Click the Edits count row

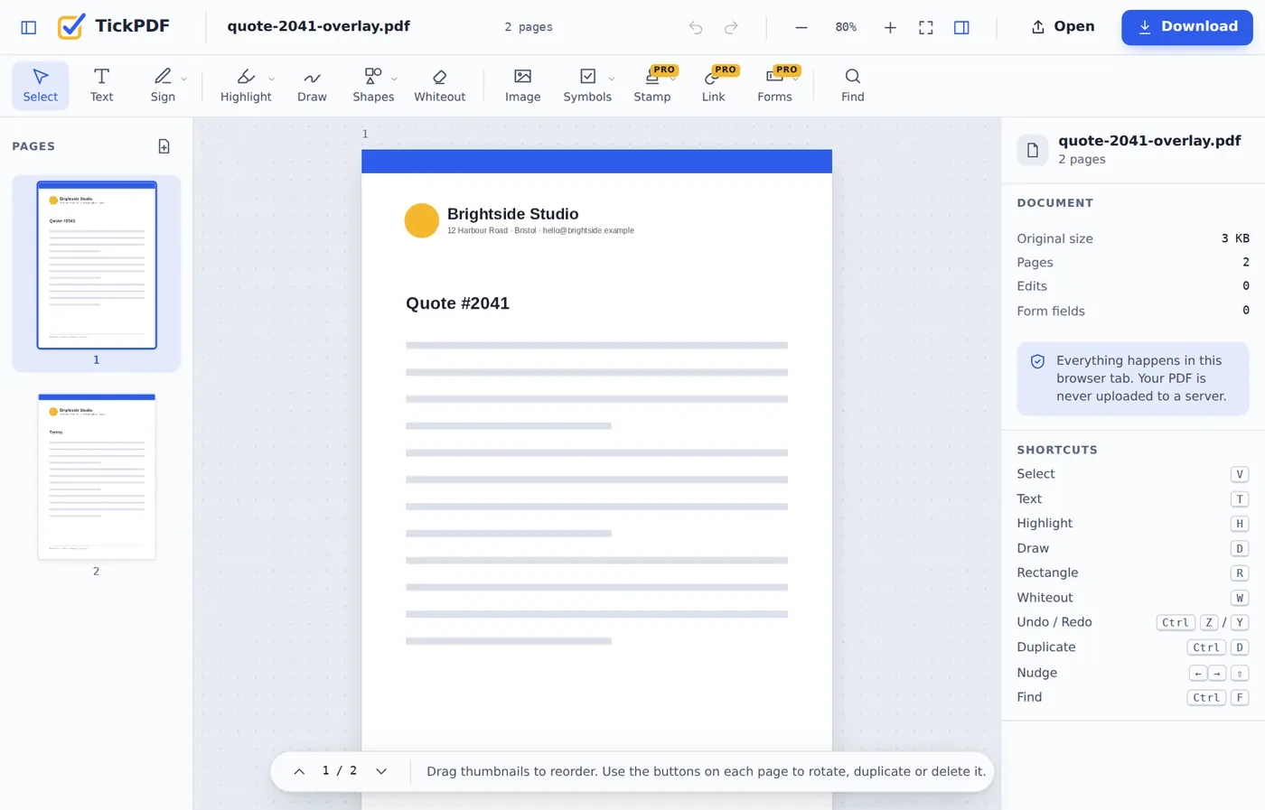click(x=1133, y=286)
